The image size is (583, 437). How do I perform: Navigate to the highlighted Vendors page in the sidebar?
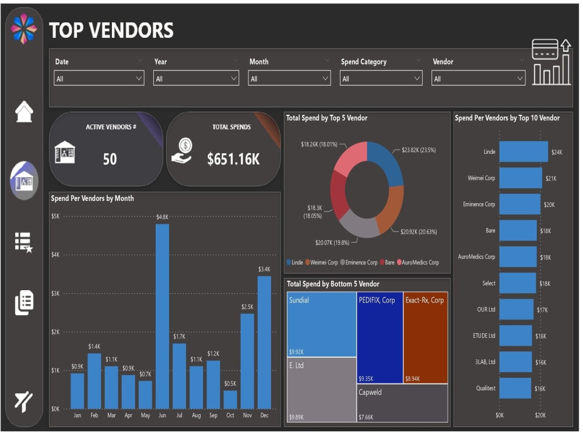[23, 178]
